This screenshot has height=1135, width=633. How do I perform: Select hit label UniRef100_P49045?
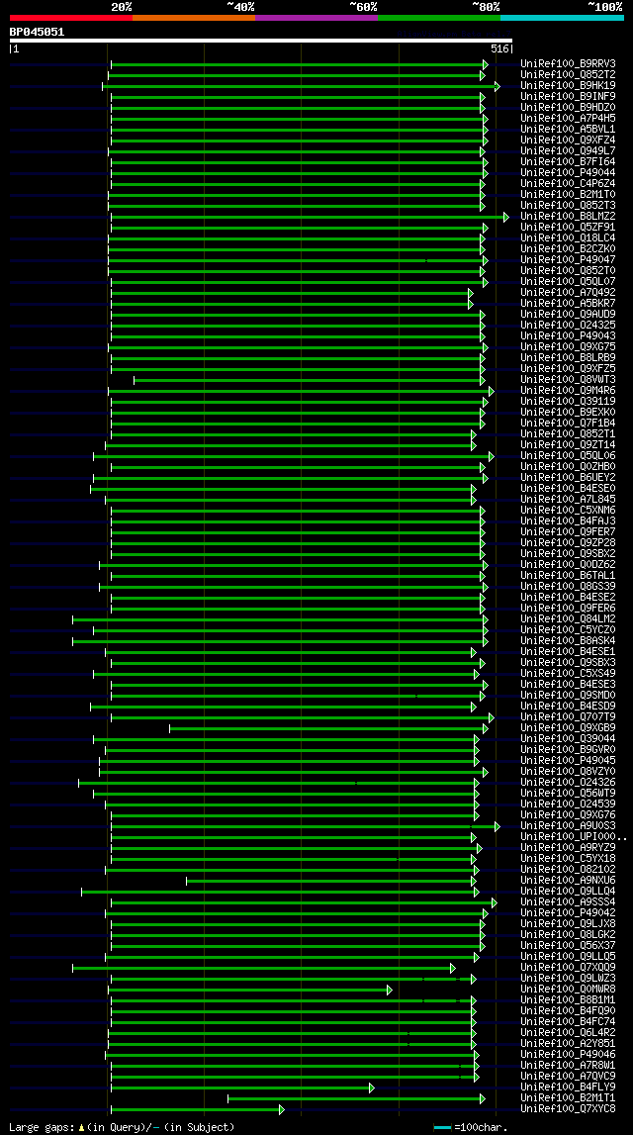568,761
